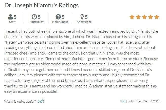
Task: Select the fourth orange star
Action: [151, 17]
